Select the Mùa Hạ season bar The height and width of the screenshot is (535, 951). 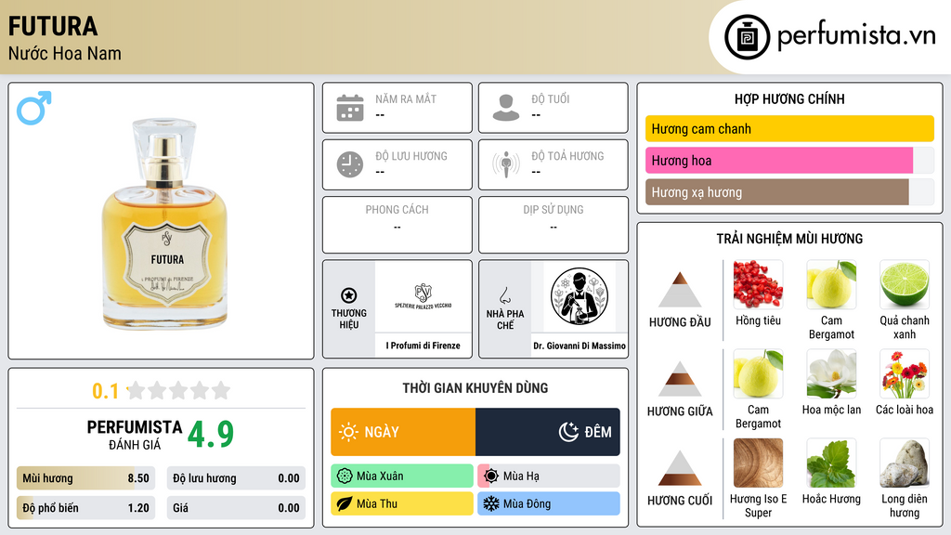[549, 476]
